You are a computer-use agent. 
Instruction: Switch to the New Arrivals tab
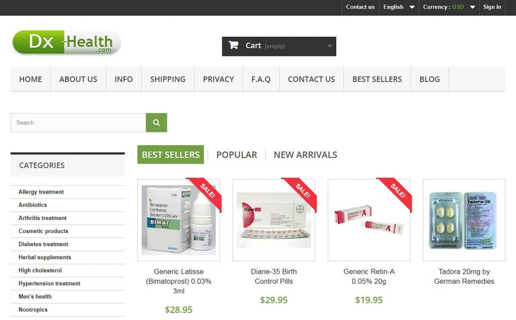coord(305,155)
